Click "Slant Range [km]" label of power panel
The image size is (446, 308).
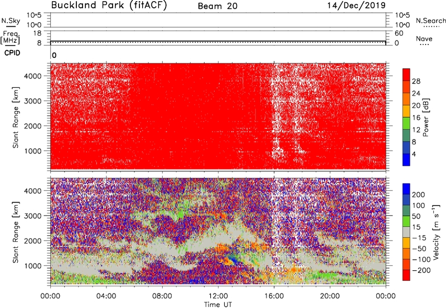[16, 117]
